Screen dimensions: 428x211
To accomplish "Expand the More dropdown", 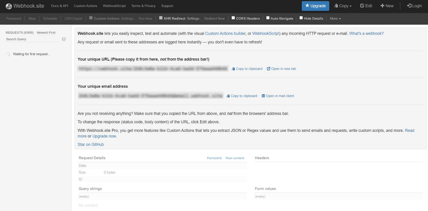I will point(335,18).
